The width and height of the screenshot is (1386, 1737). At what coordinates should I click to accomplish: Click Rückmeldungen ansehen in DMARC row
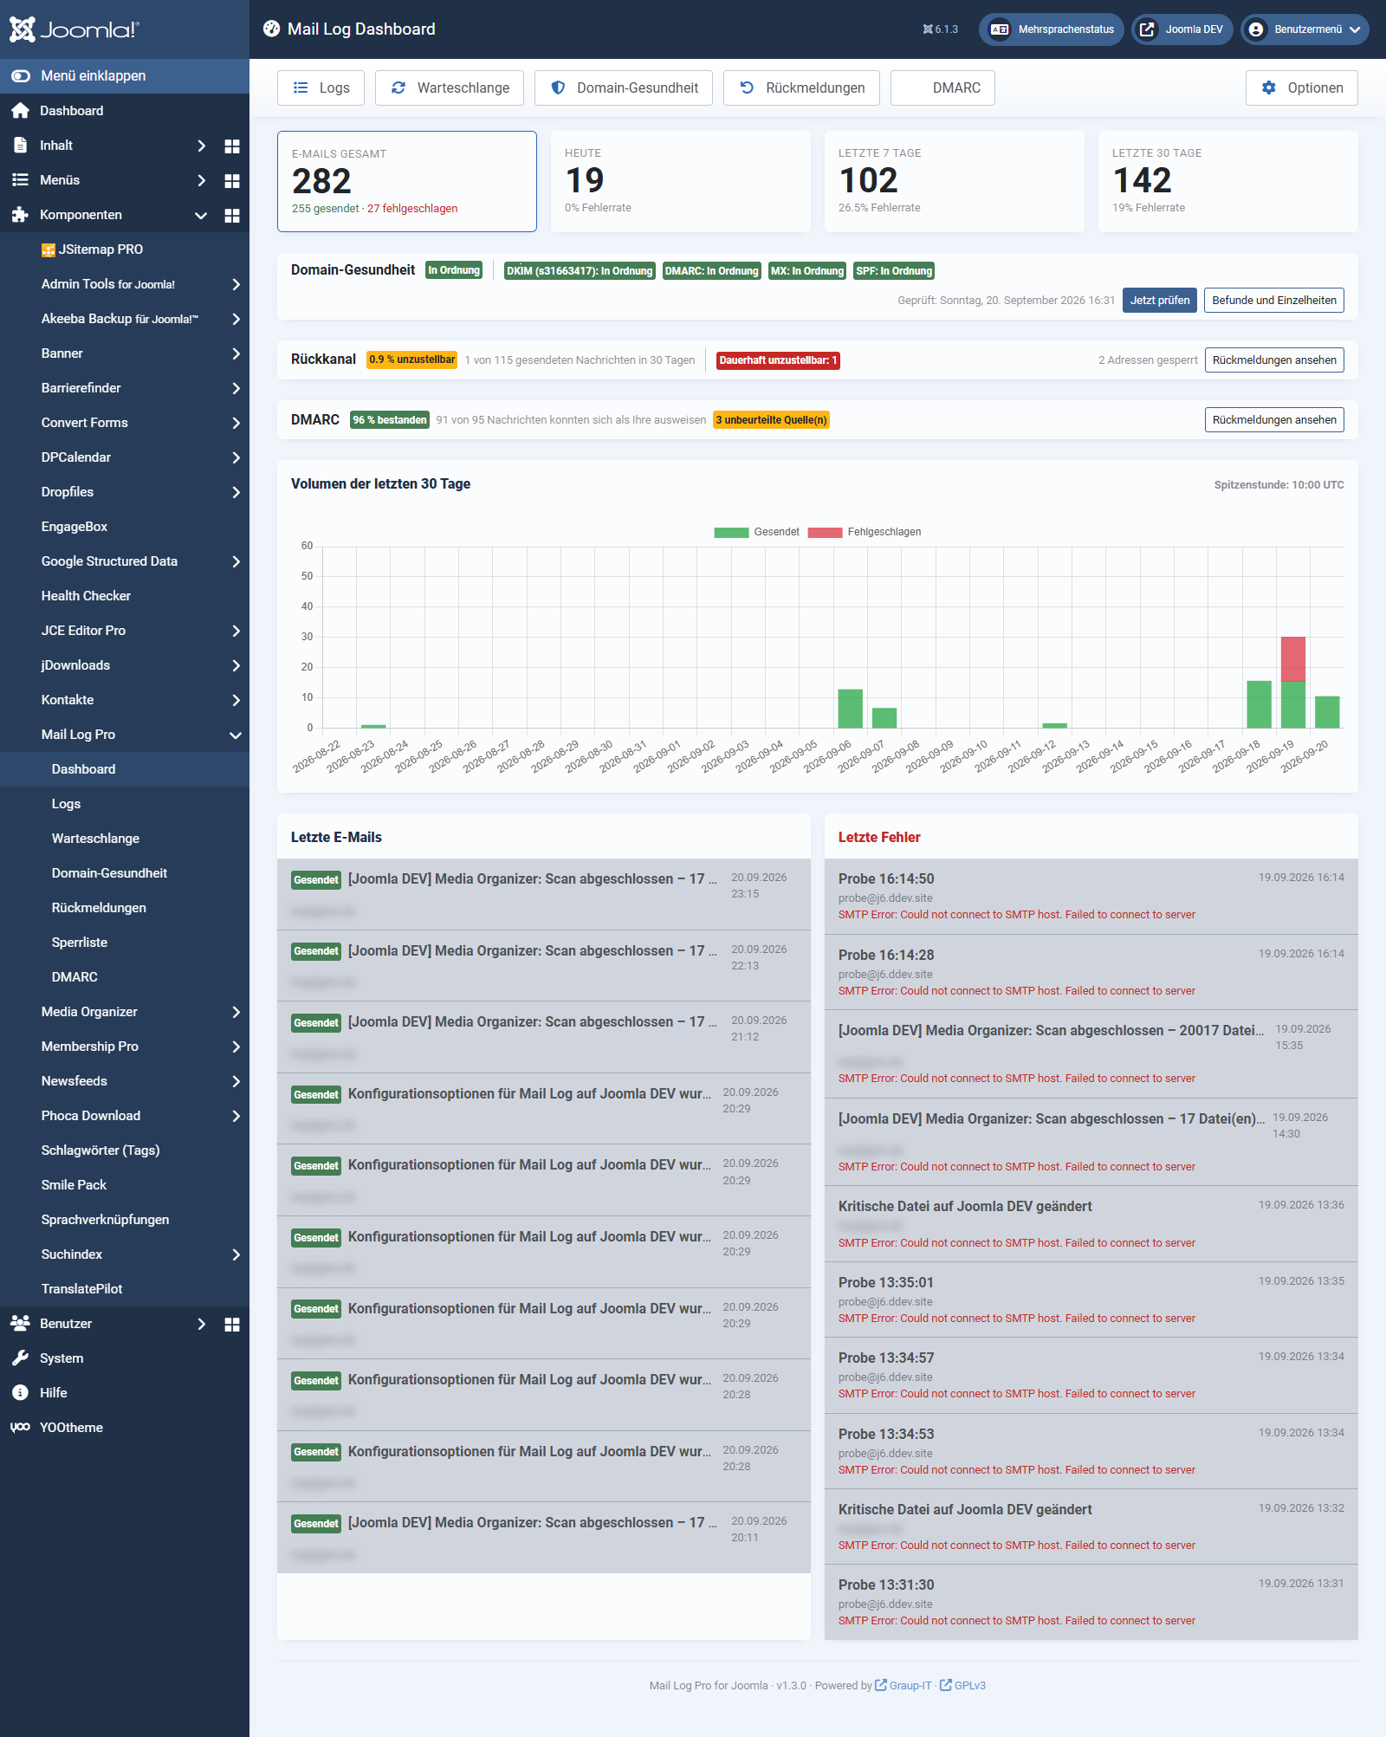point(1274,419)
